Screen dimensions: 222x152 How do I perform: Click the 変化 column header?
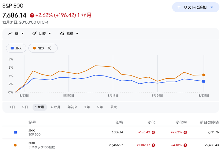151,122
